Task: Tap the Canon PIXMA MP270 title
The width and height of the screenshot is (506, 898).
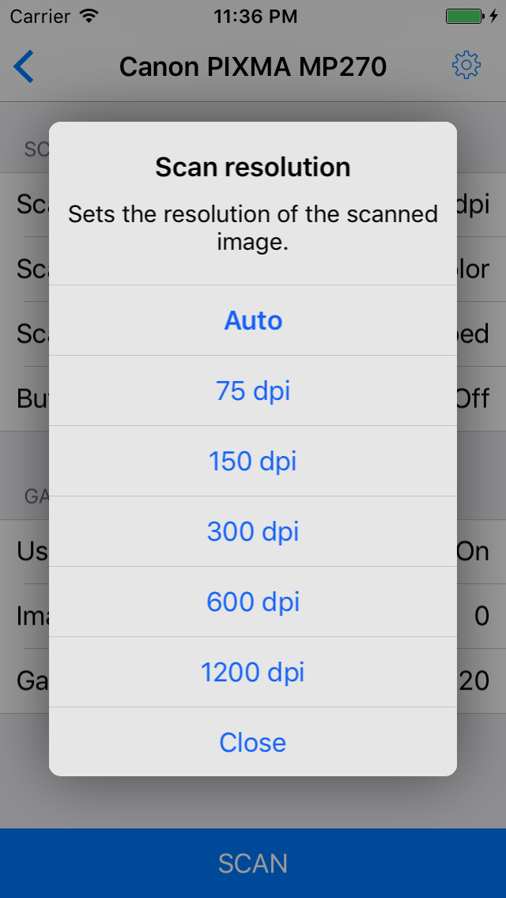Action: click(253, 66)
